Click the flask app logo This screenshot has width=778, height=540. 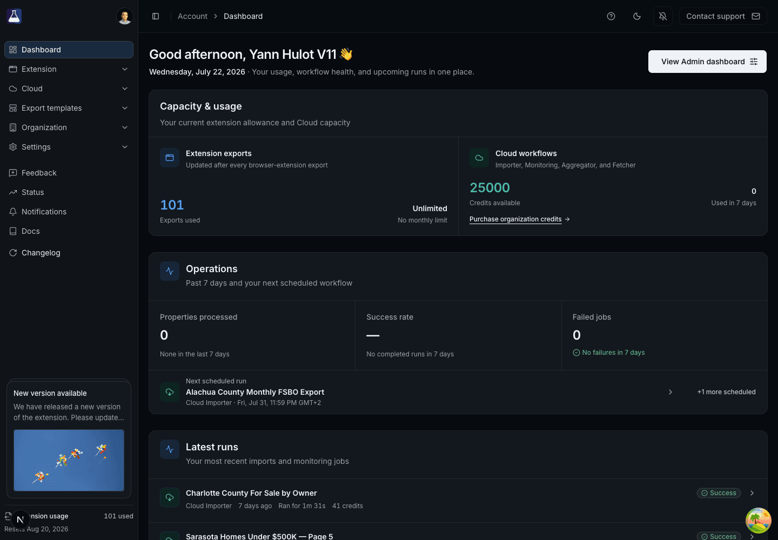click(14, 16)
